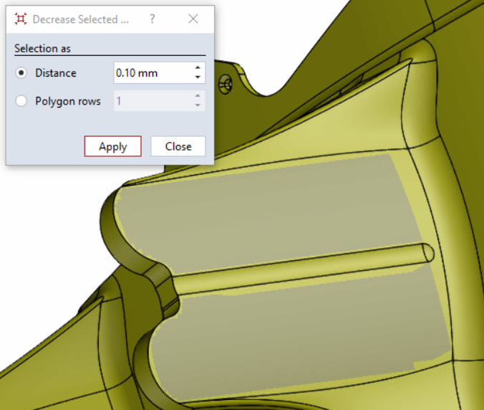Screen dimensions: 484x410
Task: Click the cylindrical rib between selections
Action: 302,269
